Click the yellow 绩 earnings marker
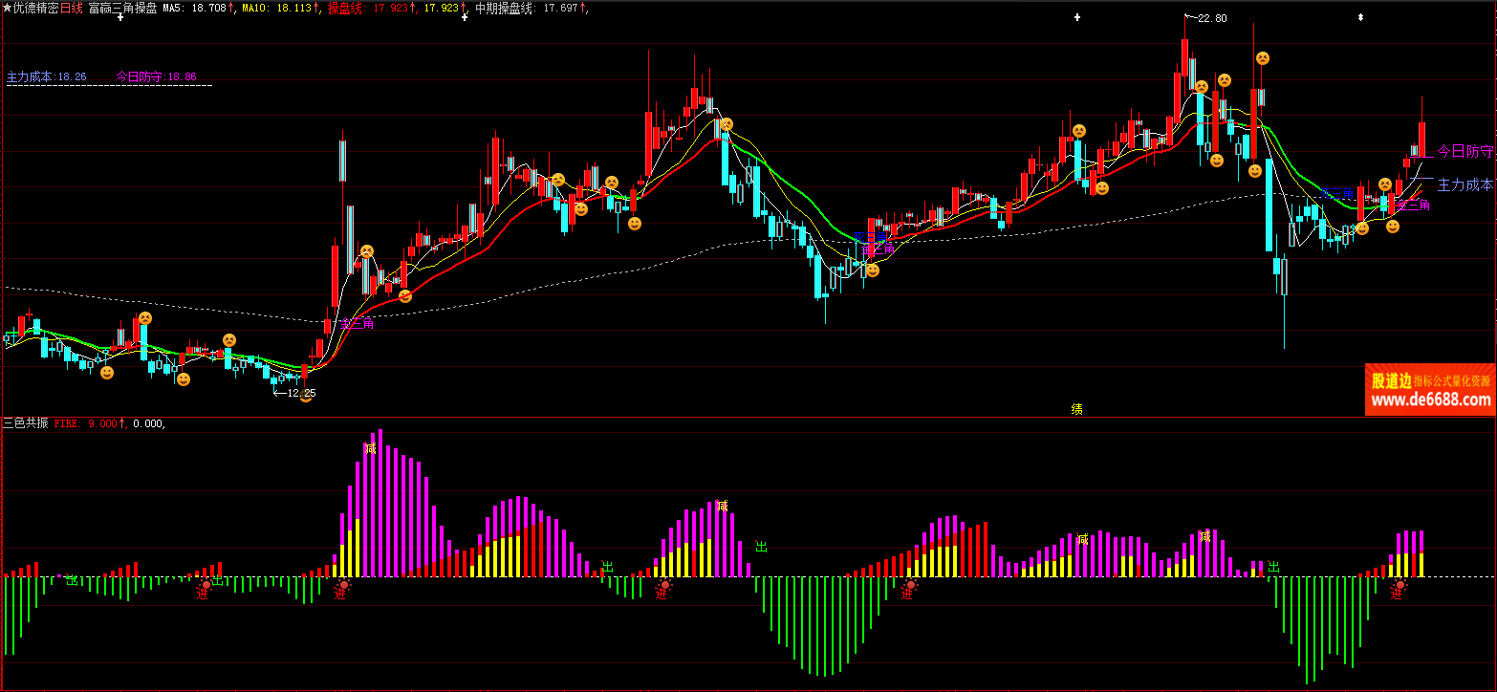1497x692 pixels. pos(1076,409)
